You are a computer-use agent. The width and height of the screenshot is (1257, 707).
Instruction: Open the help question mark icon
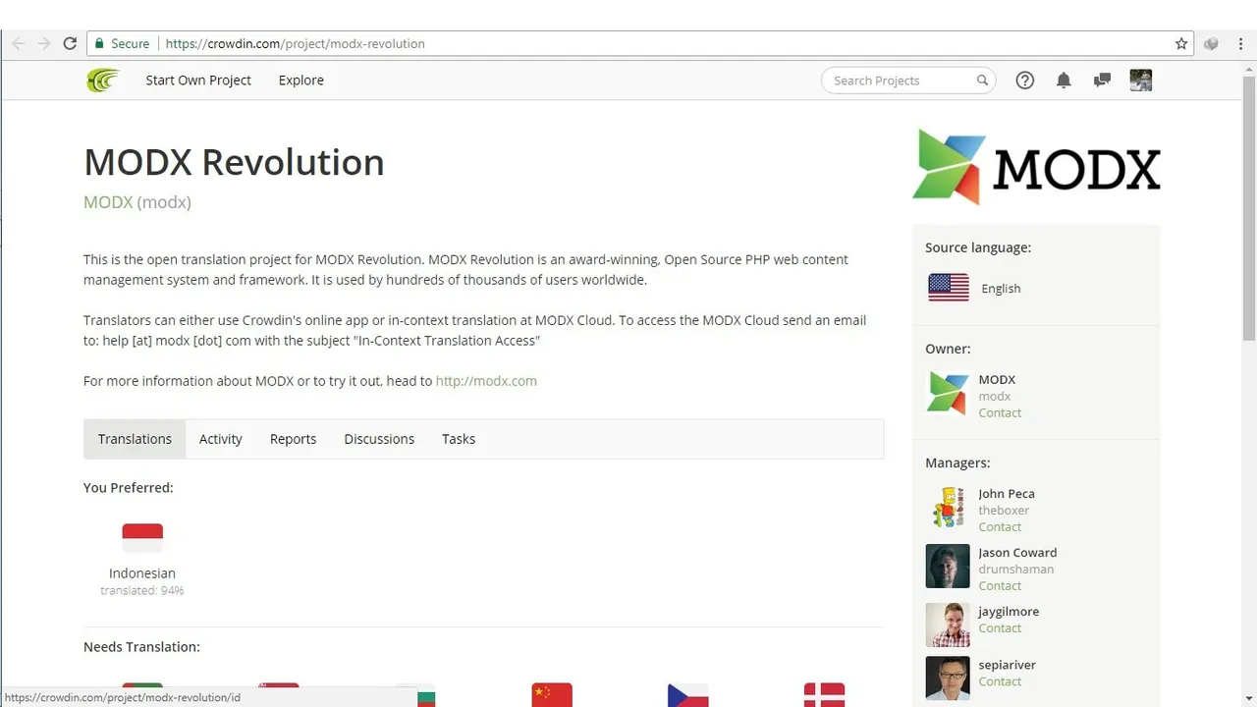1024,81
